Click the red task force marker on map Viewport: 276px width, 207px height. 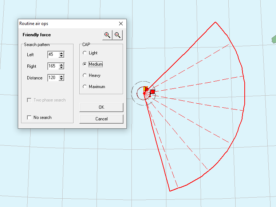(152, 92)
